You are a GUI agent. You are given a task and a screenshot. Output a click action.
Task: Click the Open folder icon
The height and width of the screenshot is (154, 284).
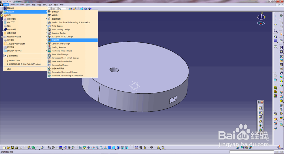coord(8,148)
